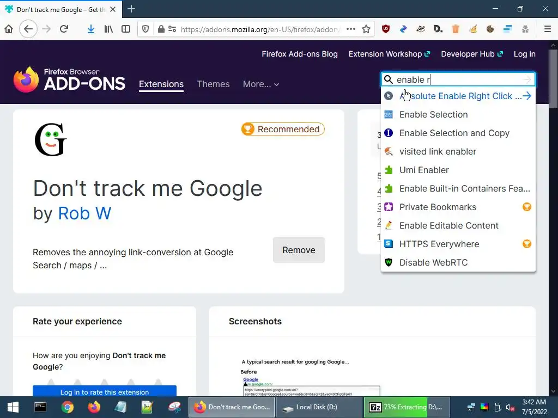This screenshot has height=418, width=558.
Task: Bookmark this page with the star
Action: point(366,29)
